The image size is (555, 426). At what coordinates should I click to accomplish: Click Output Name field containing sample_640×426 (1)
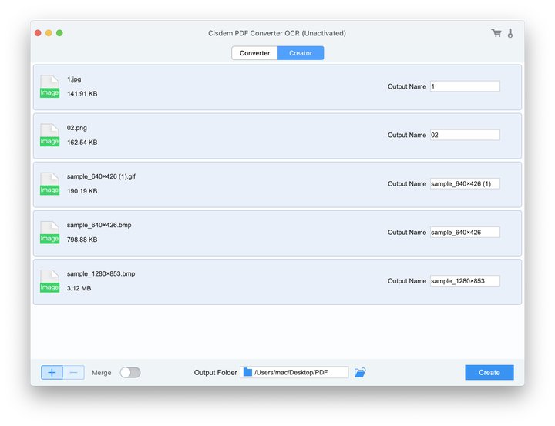[x=465, y=183]
